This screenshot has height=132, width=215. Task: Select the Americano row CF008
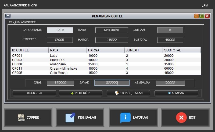105,64
